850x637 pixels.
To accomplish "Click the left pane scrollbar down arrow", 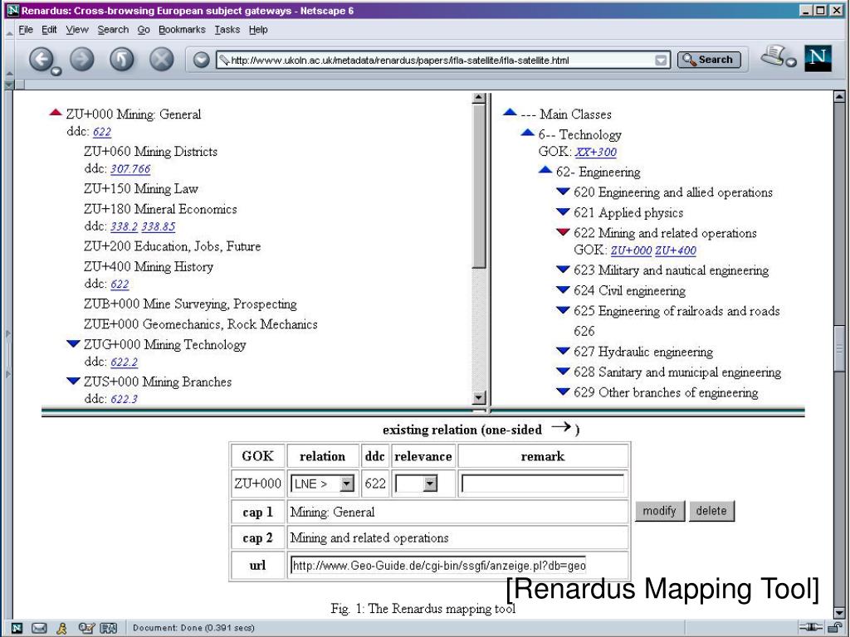I will click(x=478, y=398).
